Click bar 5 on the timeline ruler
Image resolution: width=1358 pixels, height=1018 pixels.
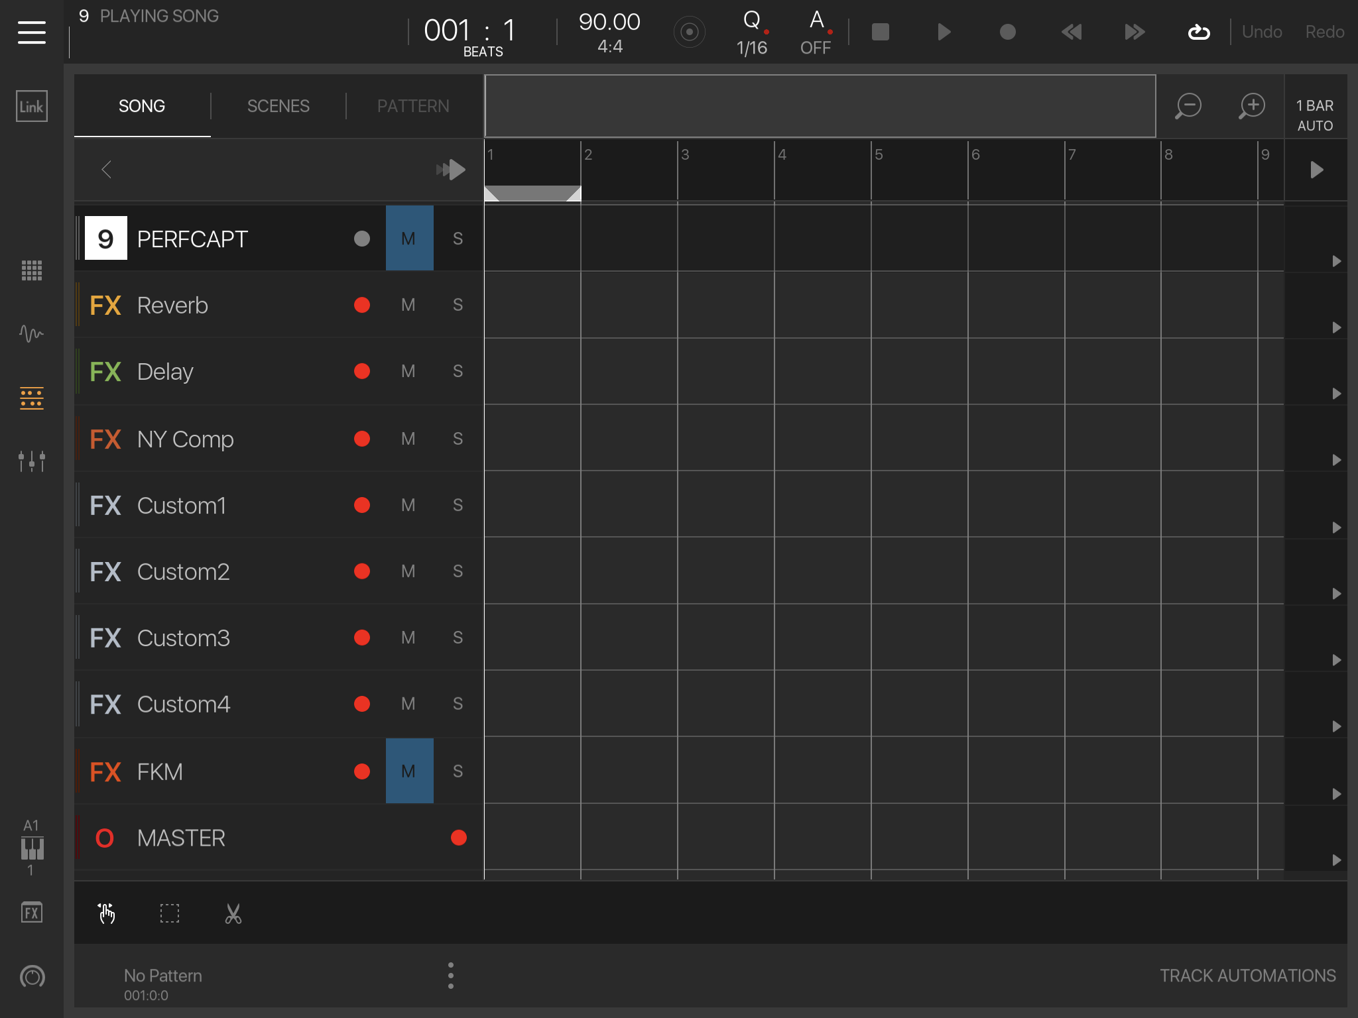pos(879,154)
